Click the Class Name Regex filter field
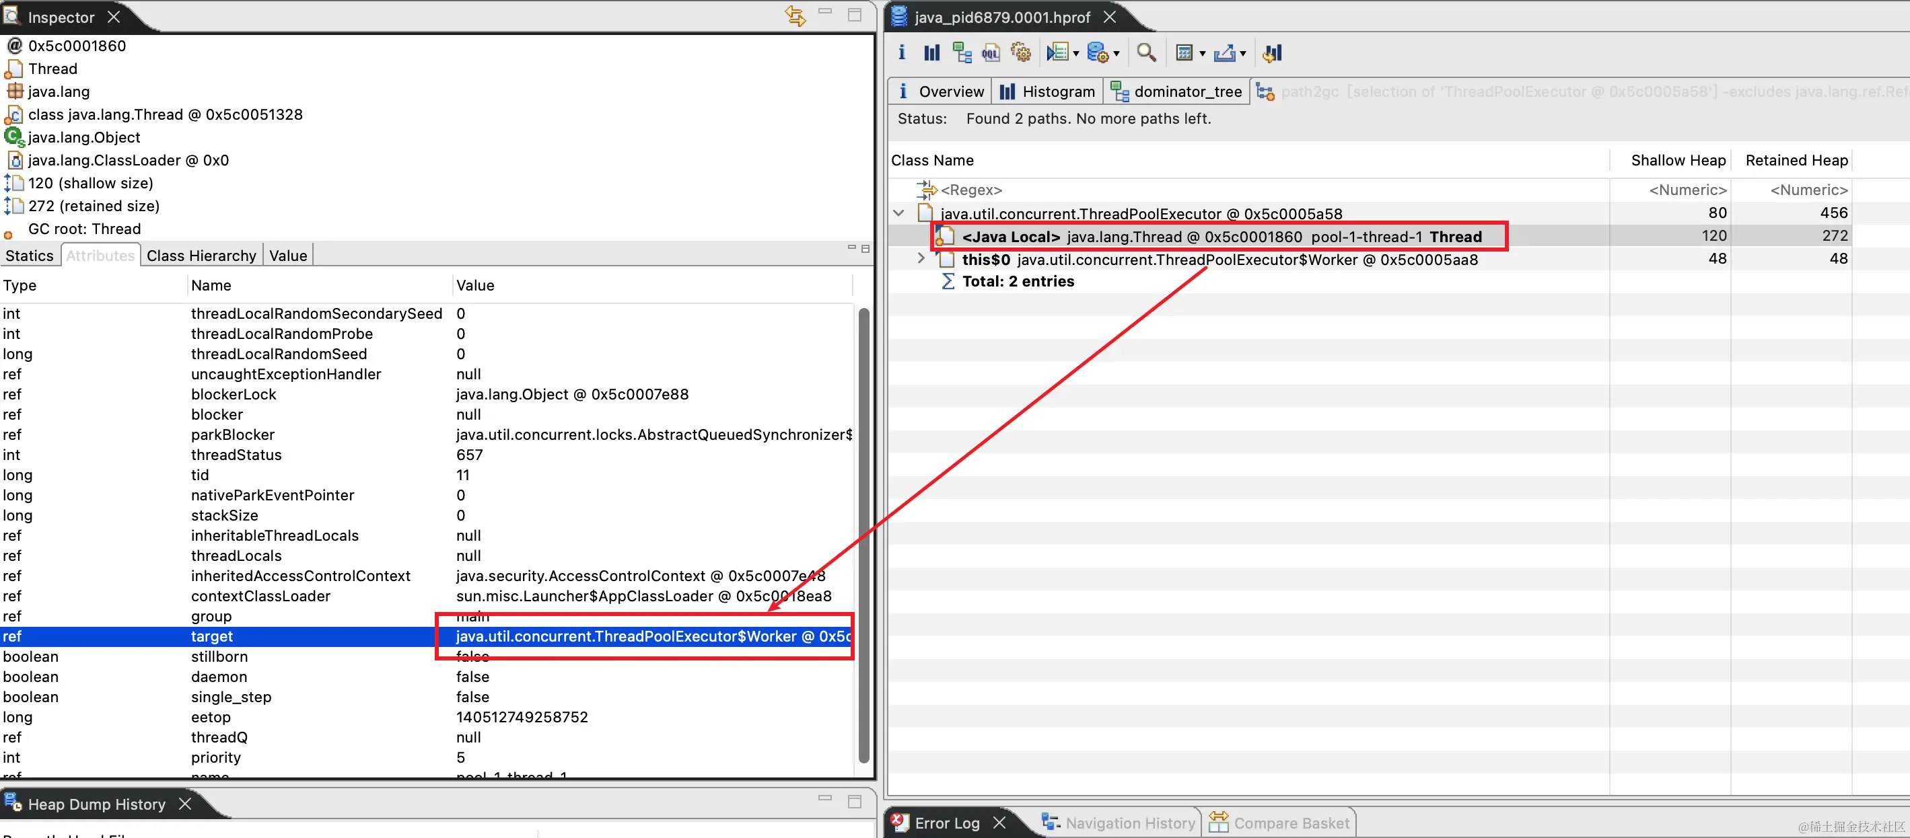 click(971, 190)
